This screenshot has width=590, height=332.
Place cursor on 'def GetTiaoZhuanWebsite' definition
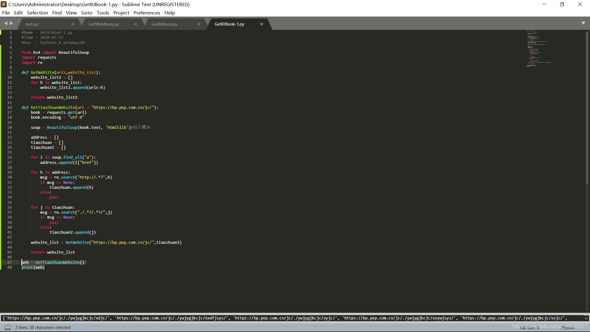[x=90, y=107]
